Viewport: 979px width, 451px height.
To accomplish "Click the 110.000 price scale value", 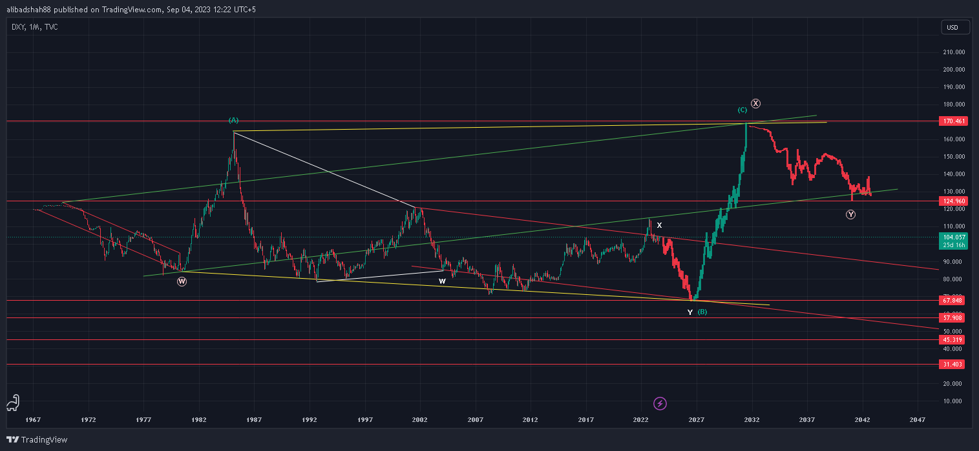I will coord(955,226).
